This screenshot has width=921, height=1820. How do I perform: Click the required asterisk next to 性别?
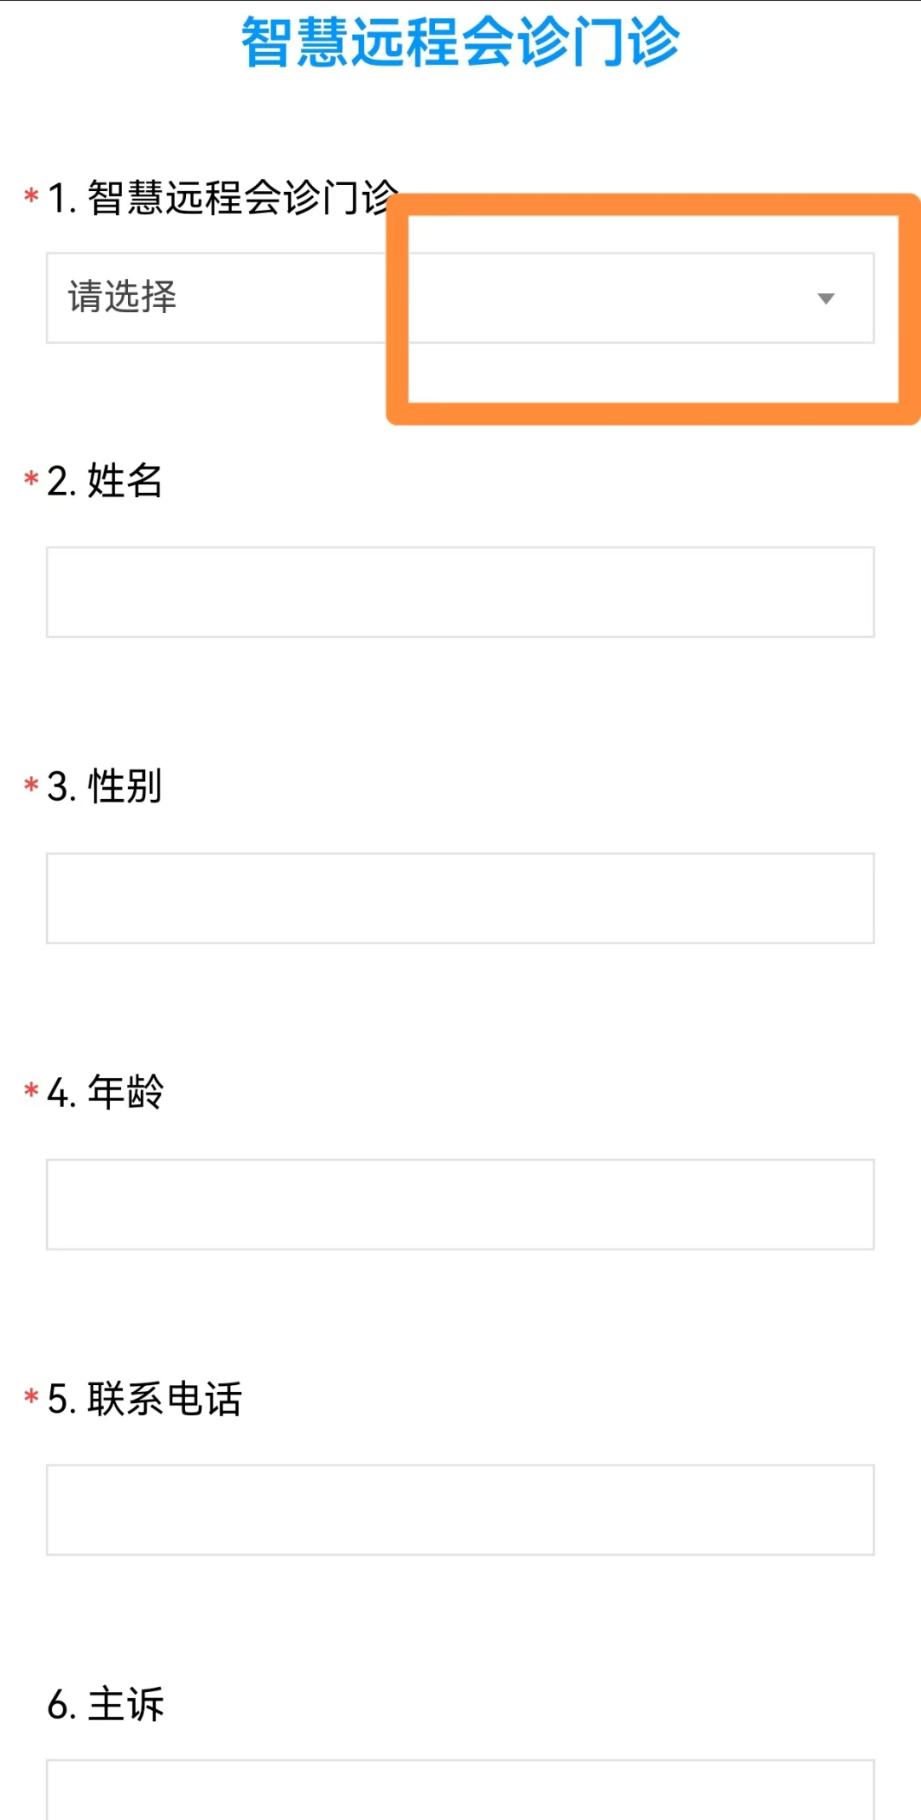click(x=32, y=785)
